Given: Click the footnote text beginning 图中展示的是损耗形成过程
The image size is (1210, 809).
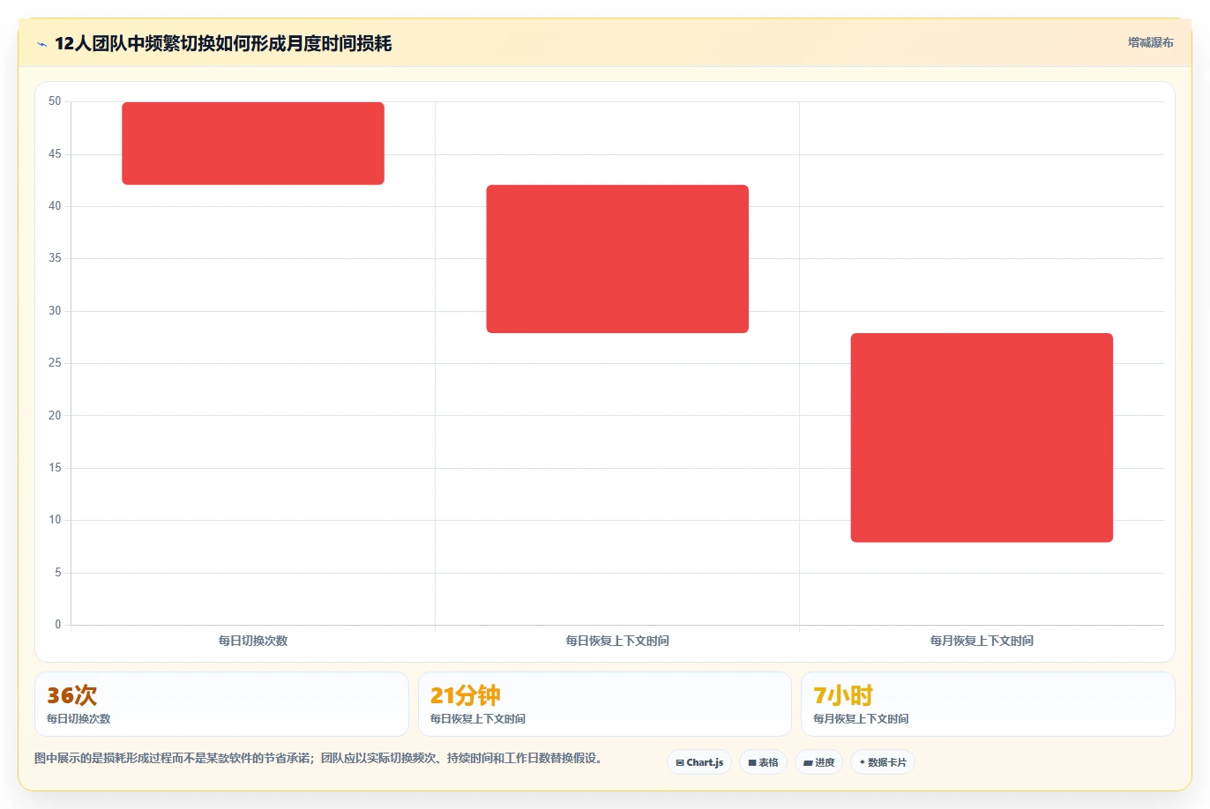Looking at the screenshot, I should tap(321, 759).
